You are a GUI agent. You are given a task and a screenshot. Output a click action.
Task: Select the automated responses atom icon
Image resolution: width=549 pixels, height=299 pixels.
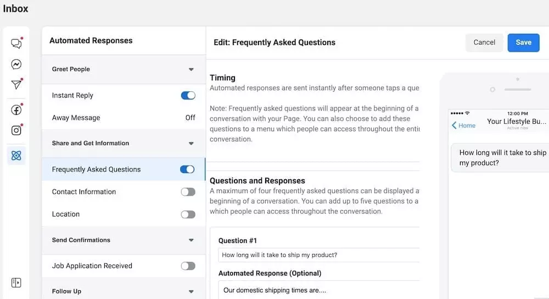tap(16, 156)
